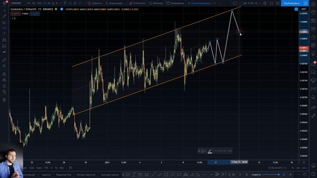This screenshot has width=317, height=178.
Task: Activate the zoom in magnifier tool
Action: pyautogui.click(x=4, y=66)
